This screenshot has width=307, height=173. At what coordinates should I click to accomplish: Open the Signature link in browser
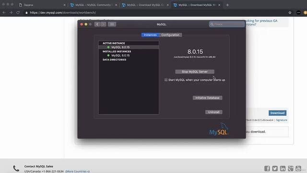[282, 120]
